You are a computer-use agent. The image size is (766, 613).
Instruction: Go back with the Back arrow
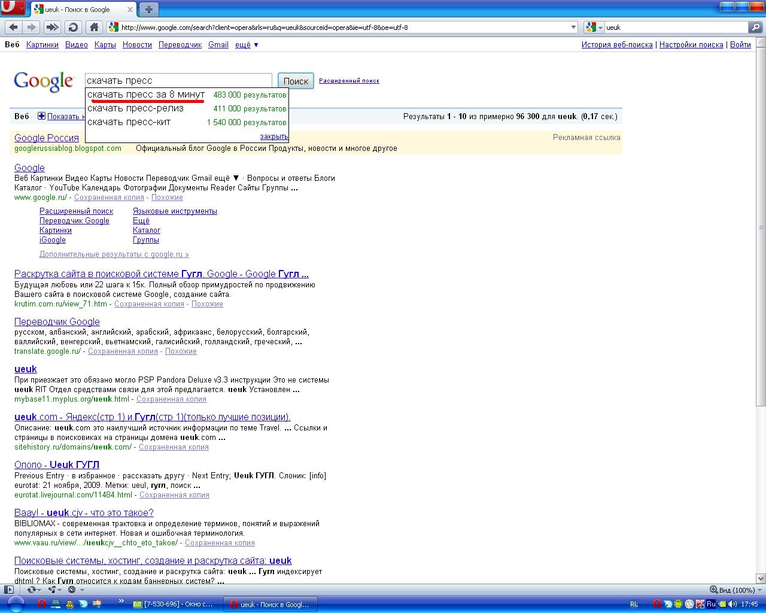click(13, 27)
